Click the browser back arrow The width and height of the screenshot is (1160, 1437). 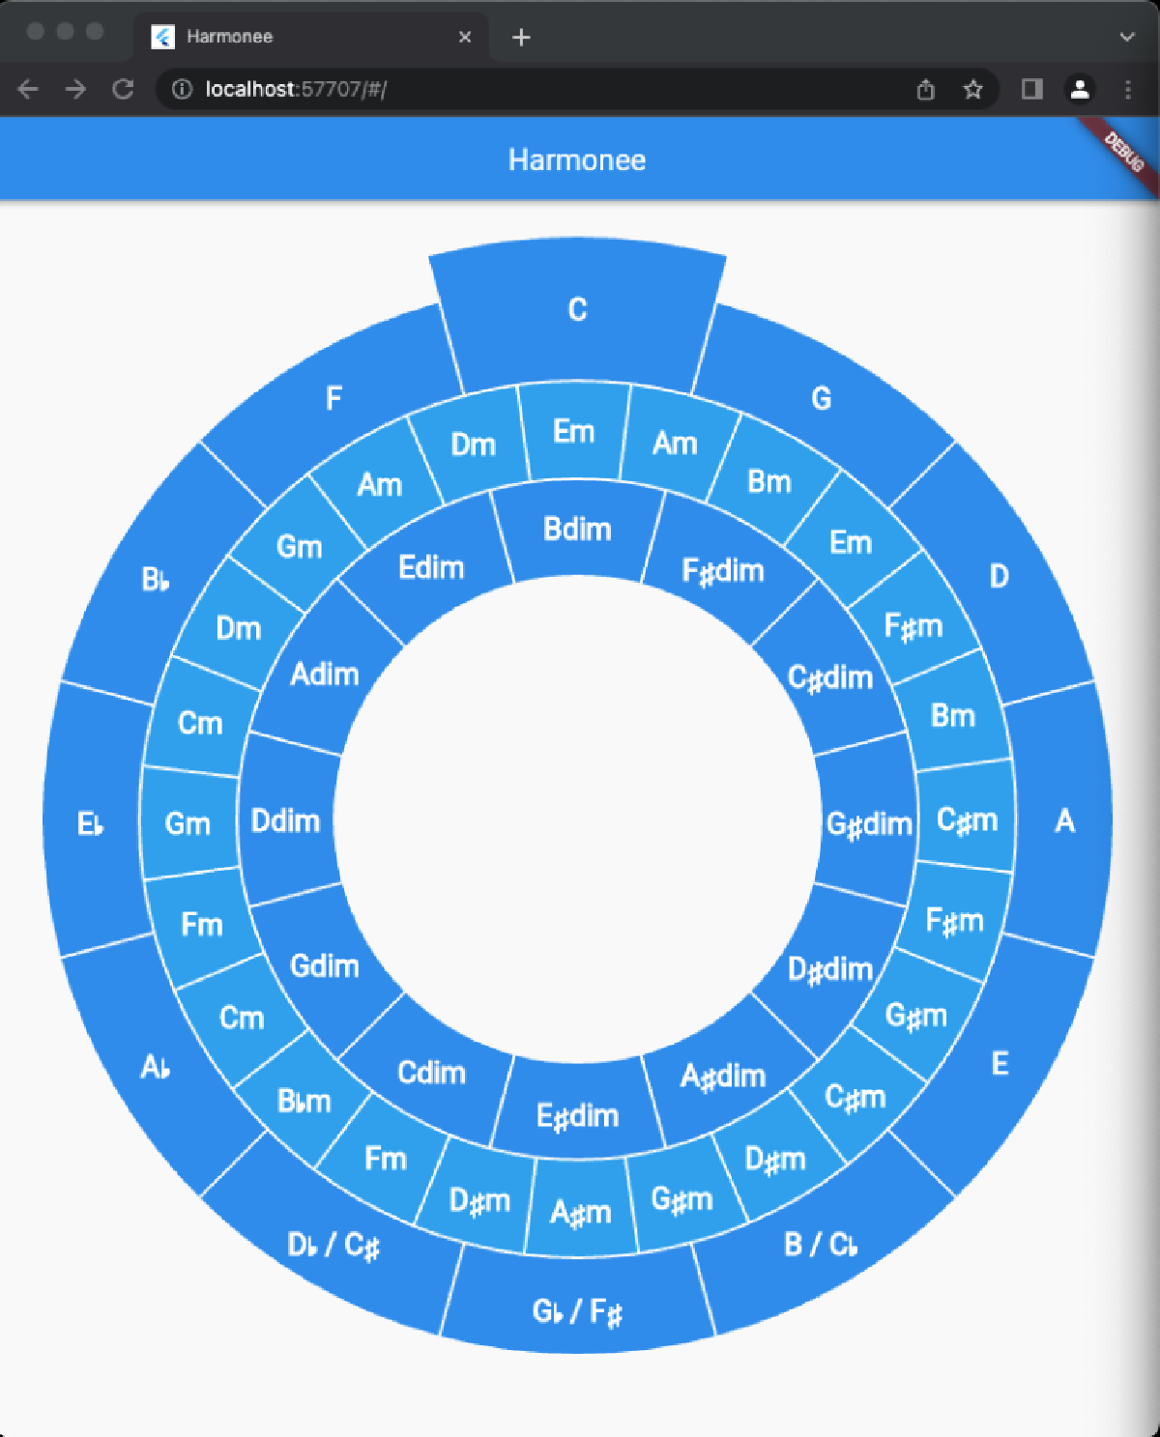pos(28,90)
